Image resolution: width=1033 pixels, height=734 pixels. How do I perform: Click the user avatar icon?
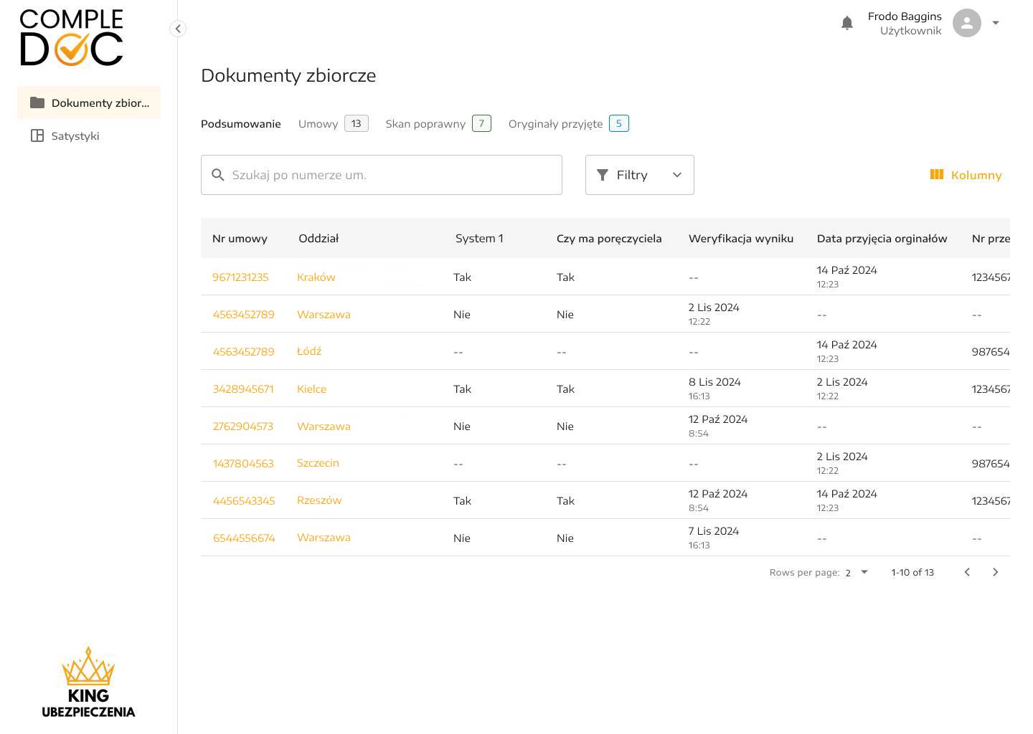pos(966,23)
